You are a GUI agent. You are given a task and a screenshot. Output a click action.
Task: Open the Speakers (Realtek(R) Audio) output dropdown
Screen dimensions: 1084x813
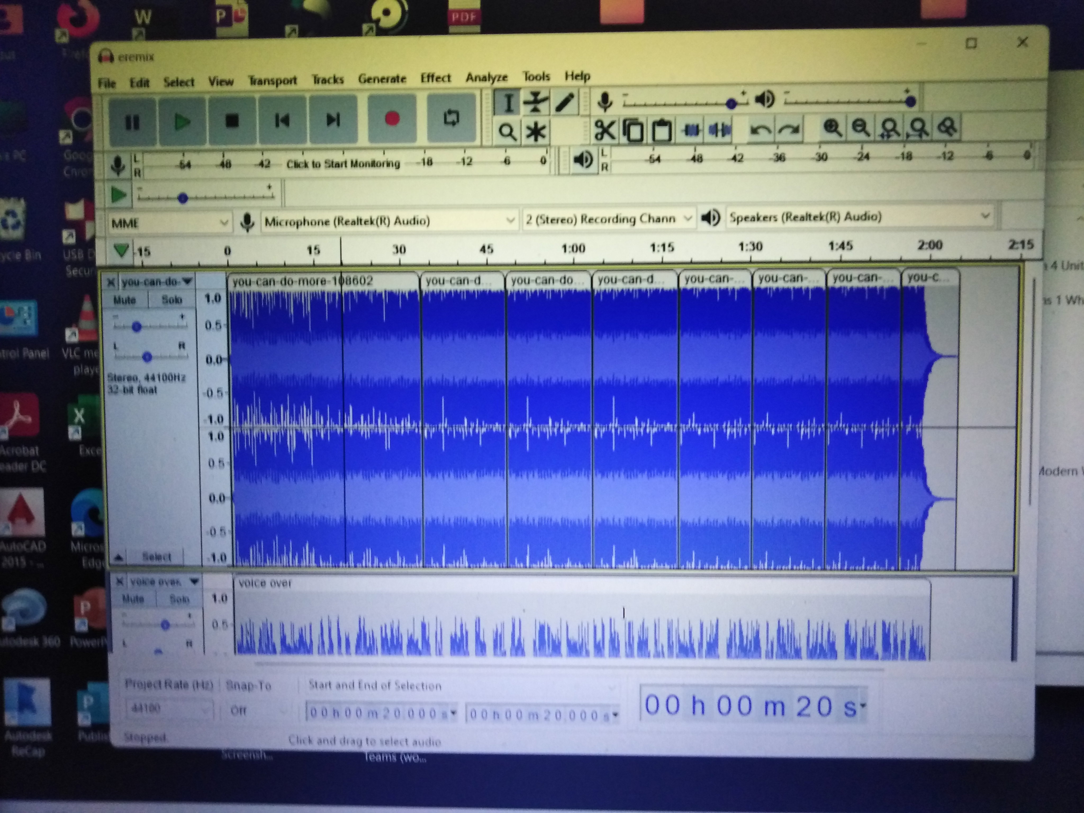click(860, 216)
